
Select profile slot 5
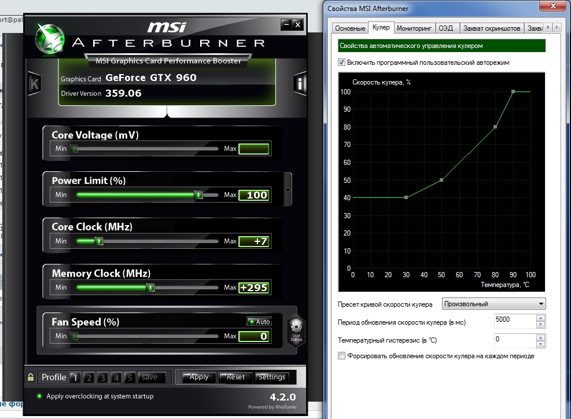130,377
